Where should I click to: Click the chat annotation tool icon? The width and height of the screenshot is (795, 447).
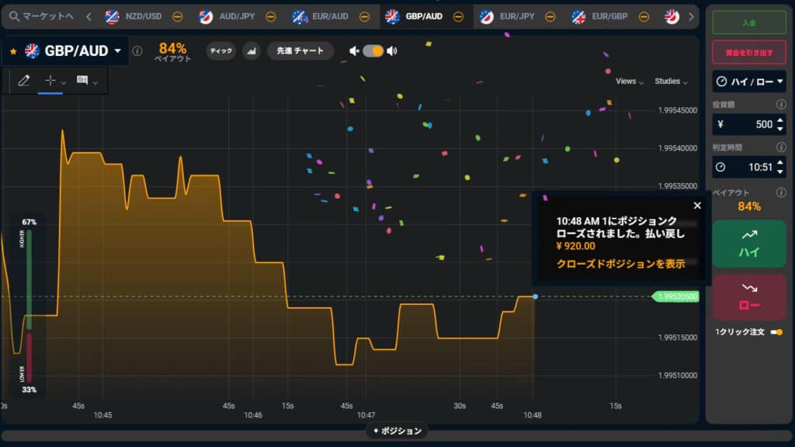[x=82, y=80]
